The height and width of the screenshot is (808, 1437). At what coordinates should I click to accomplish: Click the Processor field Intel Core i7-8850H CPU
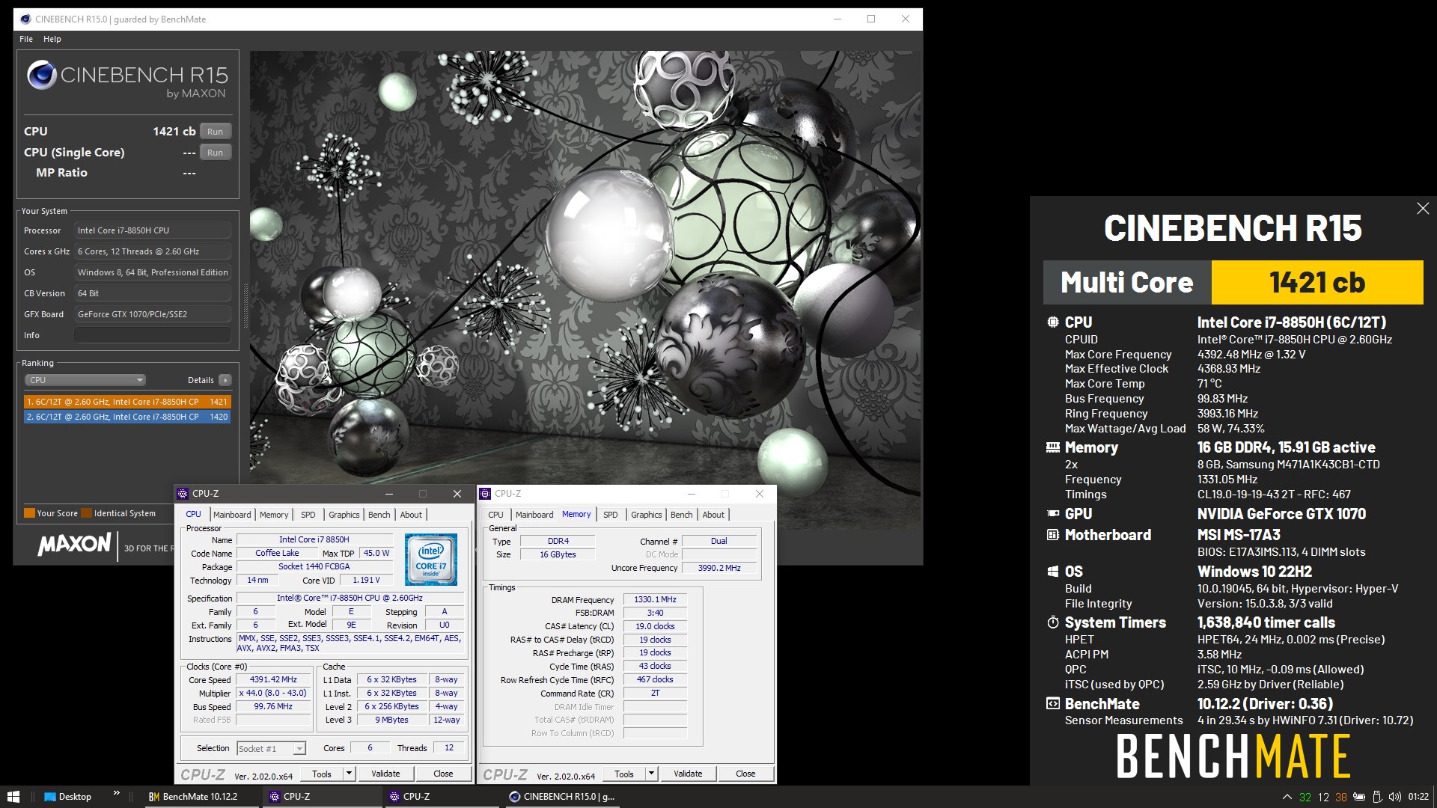click(x=153, y=230)
